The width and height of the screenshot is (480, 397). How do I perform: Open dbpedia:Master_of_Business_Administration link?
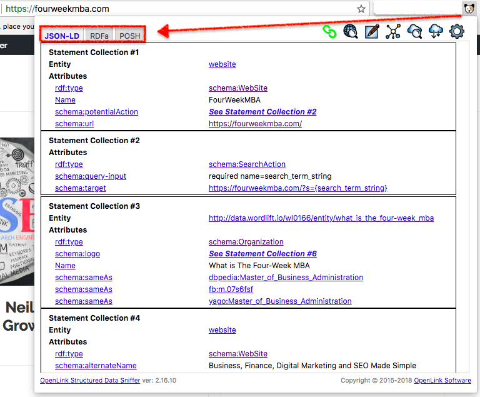pos(286,278)
